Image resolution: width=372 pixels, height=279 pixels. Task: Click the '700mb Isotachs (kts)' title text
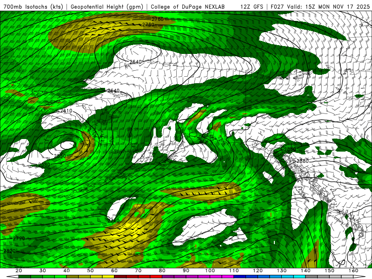click(33, 7)
